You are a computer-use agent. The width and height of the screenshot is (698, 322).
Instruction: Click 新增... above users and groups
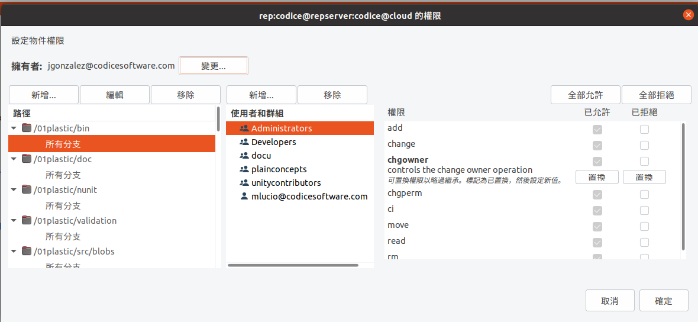(261, 95)
